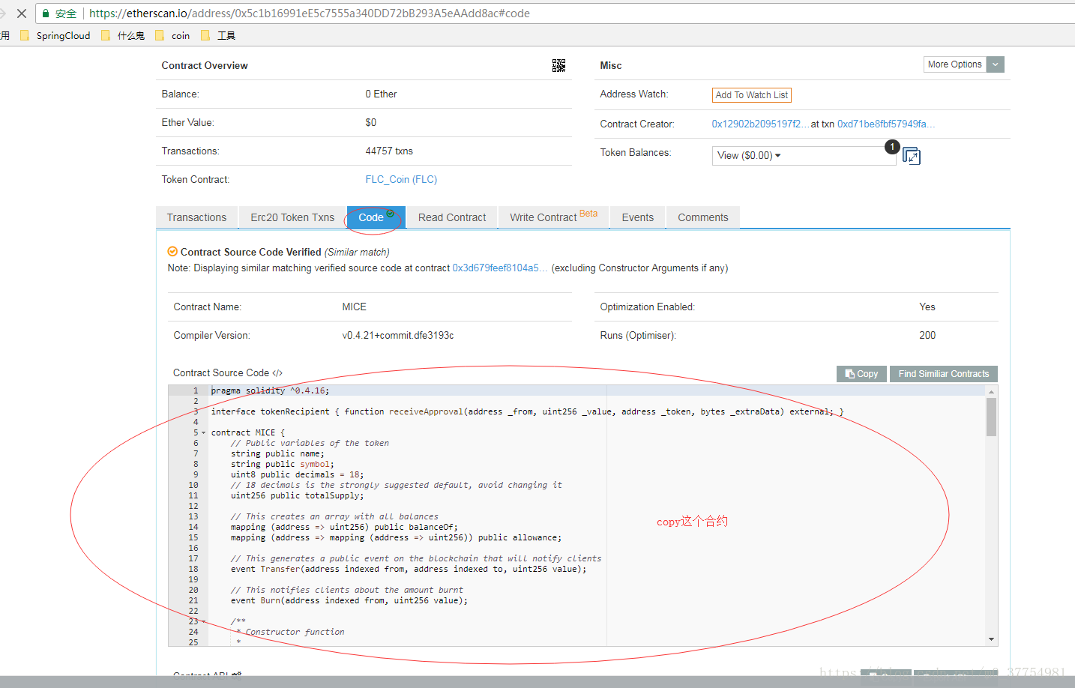Screen dimensions: 1075x688
Task: Open creation txn 0xd71be8fbf57949fa link
Action: [x=886, y=124]
